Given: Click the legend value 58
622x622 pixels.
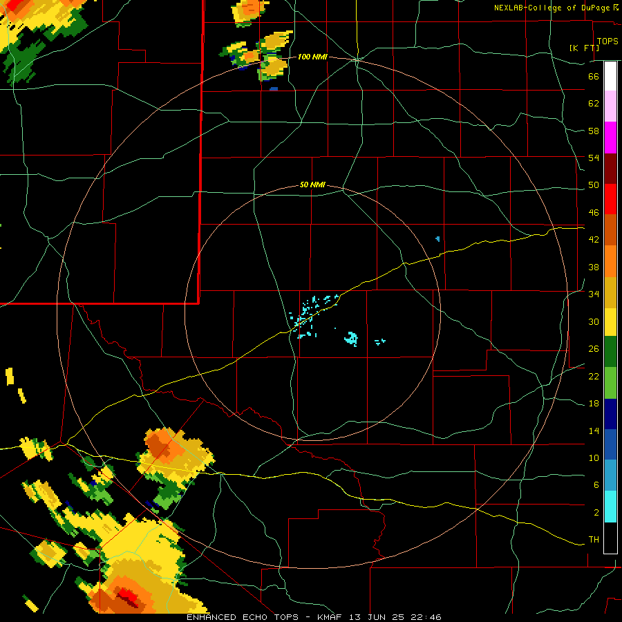Looking at the screenshot, I should pyautogui.click(x=594, y=131).
